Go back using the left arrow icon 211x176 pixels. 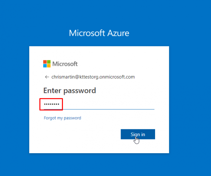tap(47, 77)
